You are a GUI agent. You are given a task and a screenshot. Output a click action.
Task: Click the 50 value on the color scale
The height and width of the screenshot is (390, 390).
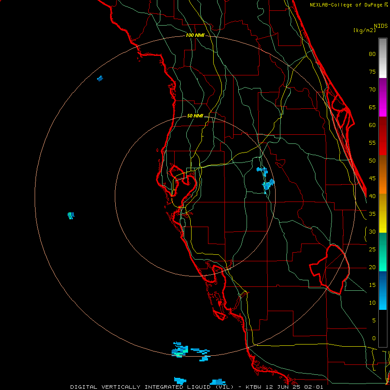(372, 161)
